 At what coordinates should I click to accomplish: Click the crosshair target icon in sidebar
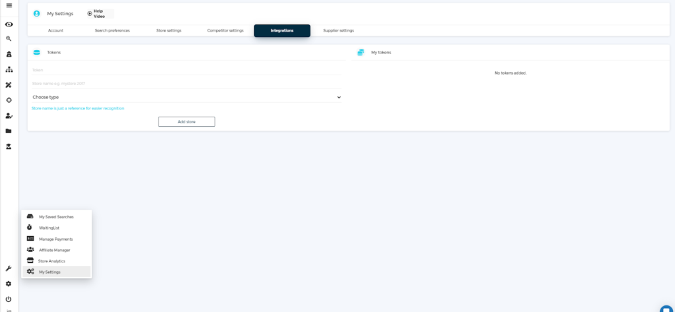(9, 100)
